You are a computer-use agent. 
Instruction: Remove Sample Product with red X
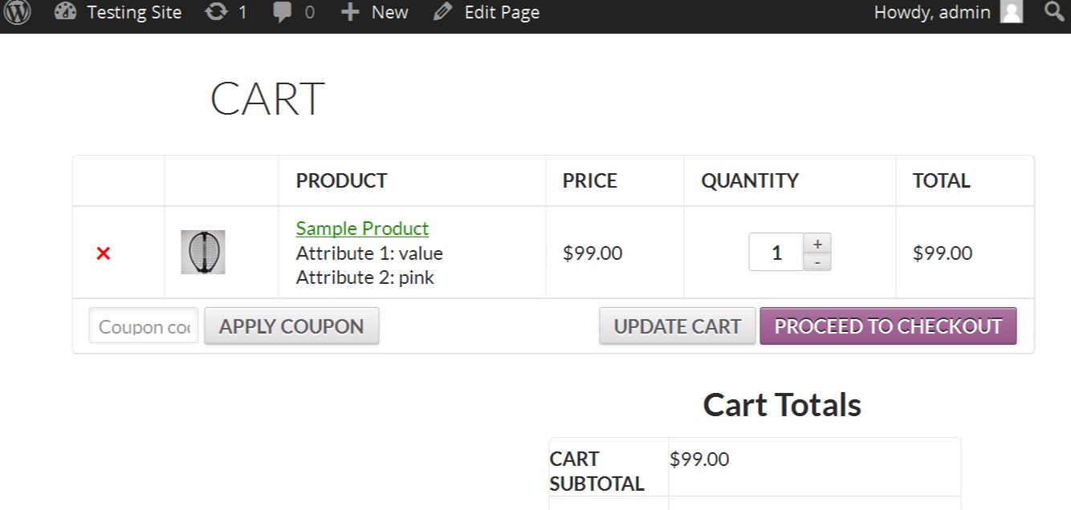tap(103, 253)
